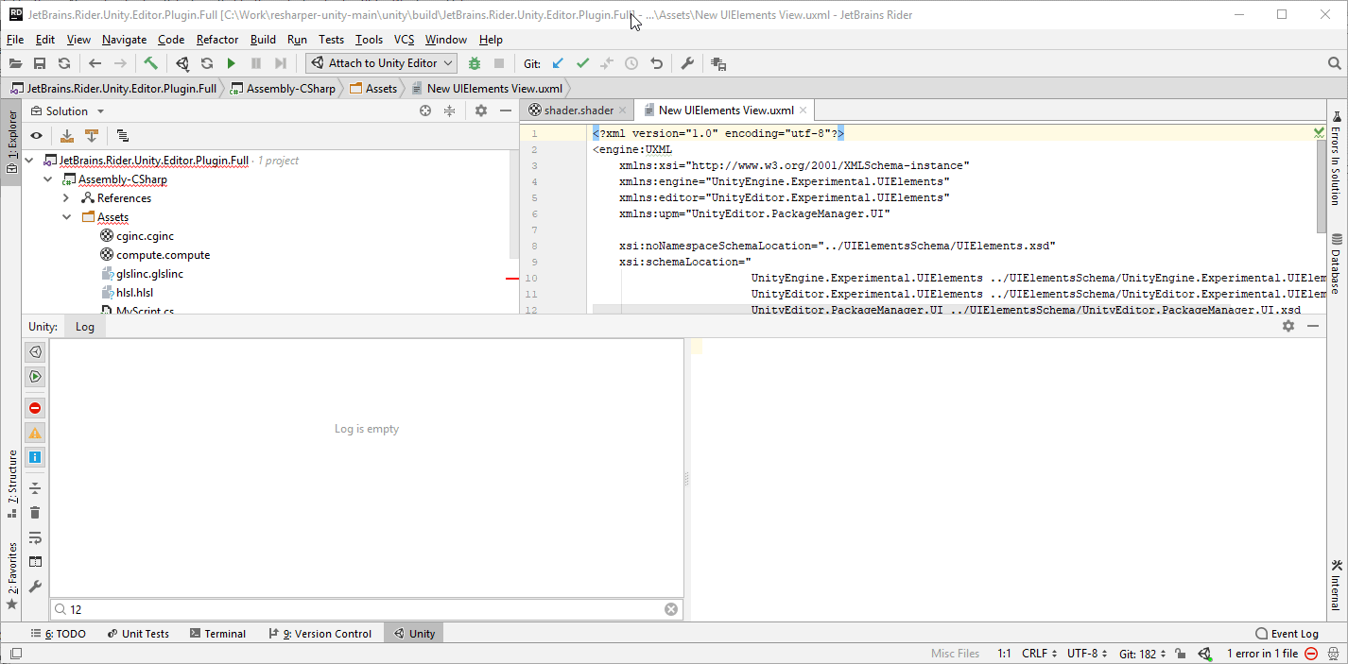Start the Unity debugger with the bug icon
Image resolution: width=1348 pixels, height=664 pixels.
(x=472, y=62)
